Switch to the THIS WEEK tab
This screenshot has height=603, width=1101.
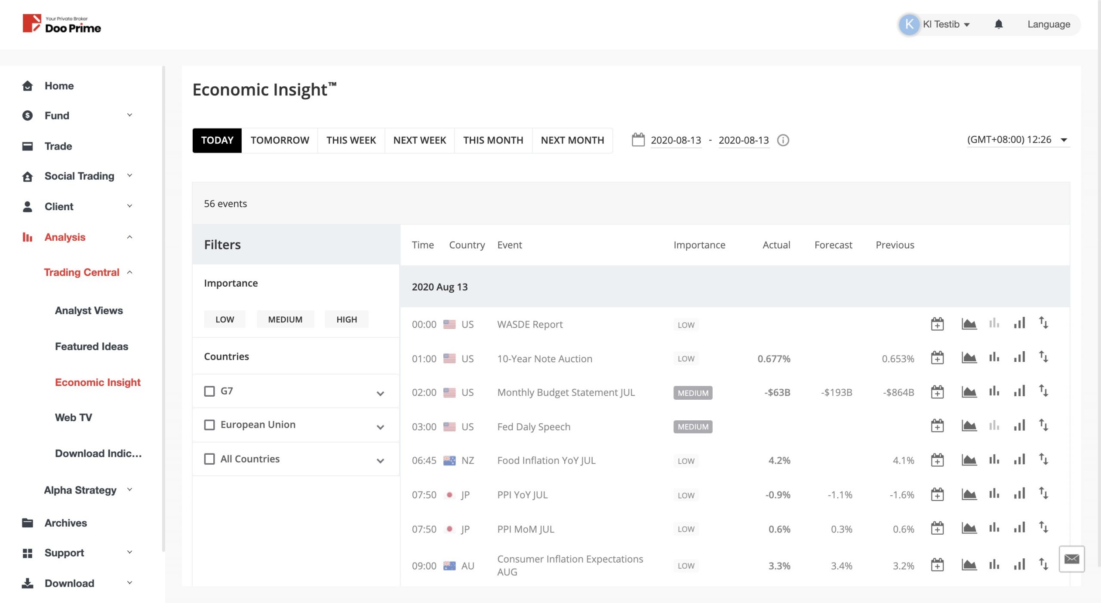(351, 140)
